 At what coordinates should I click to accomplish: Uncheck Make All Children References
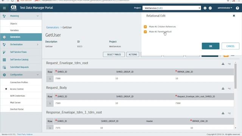point(145,27)
